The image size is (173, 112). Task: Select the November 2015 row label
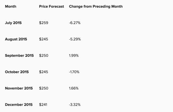coord(19,88)
